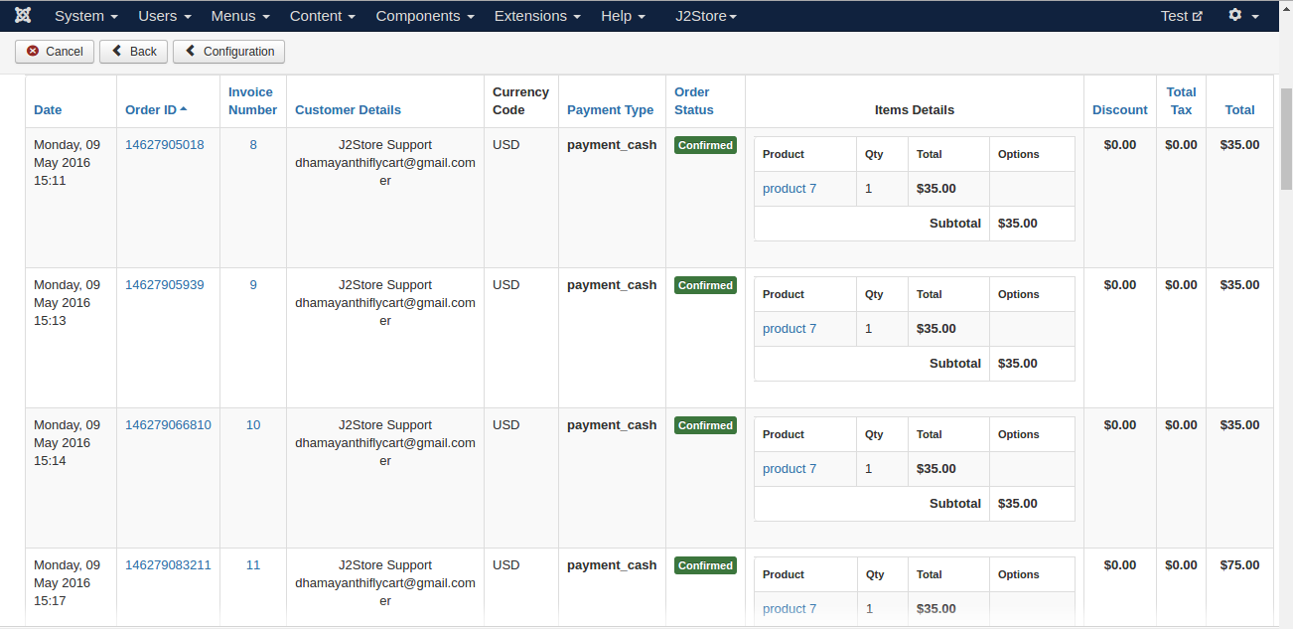Open the Help menu

[x=623, y=16]
